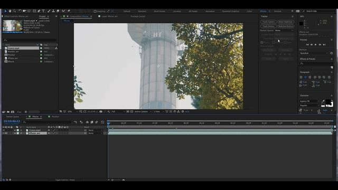This screenshot has width=338, height=190.
Task: Expand the Tower.mp4 layer properties
Action: coord(15,130)
